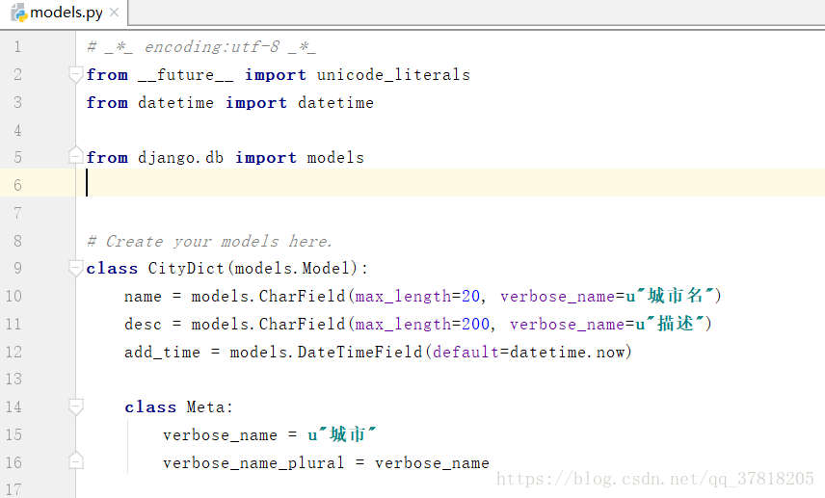Click the Meta class name

coord(205,406)
